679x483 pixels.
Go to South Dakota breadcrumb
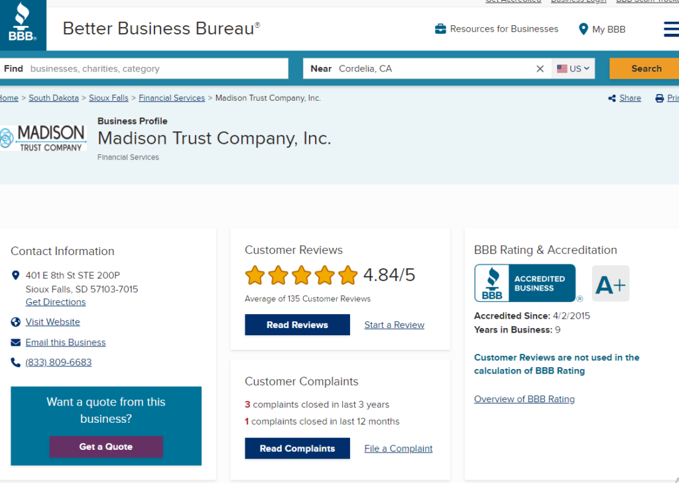point(54,98)
